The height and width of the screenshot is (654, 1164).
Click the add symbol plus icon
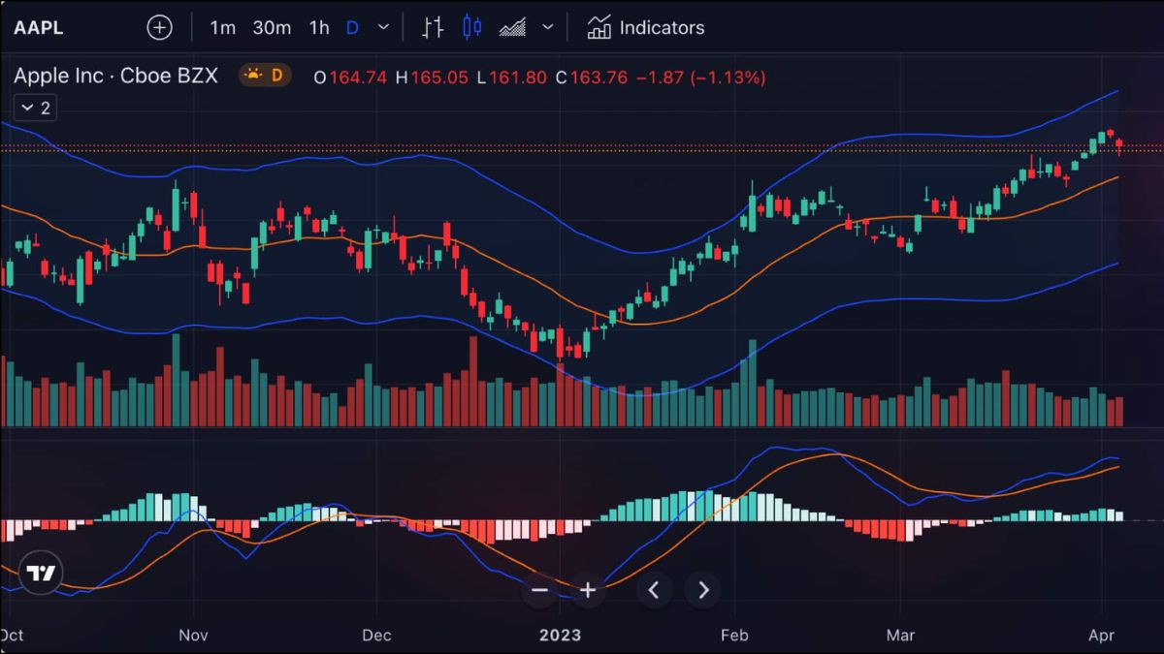click(x=159, y=27)
